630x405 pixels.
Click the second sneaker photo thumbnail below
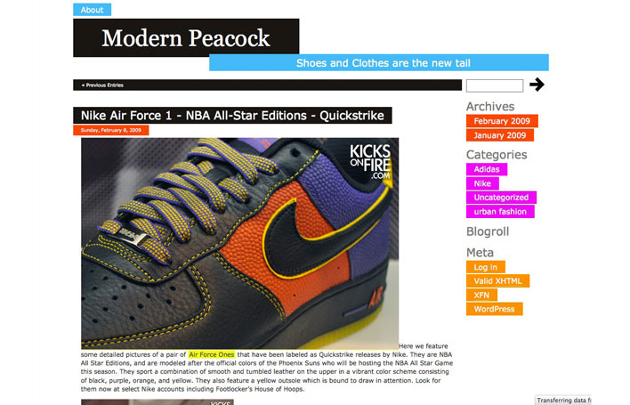[x=157, y=401]
